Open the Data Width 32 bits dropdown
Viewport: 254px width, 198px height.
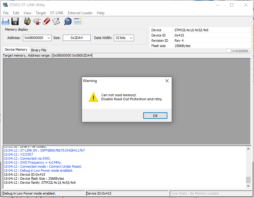coord(124,38)
